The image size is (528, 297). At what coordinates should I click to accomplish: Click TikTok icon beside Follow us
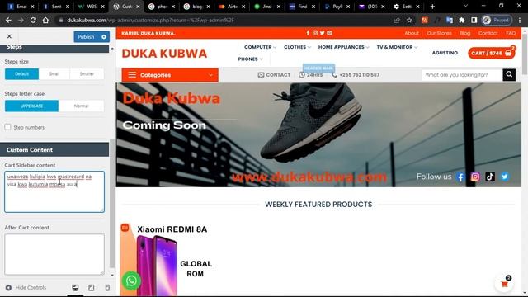click(x=490, y=177)
